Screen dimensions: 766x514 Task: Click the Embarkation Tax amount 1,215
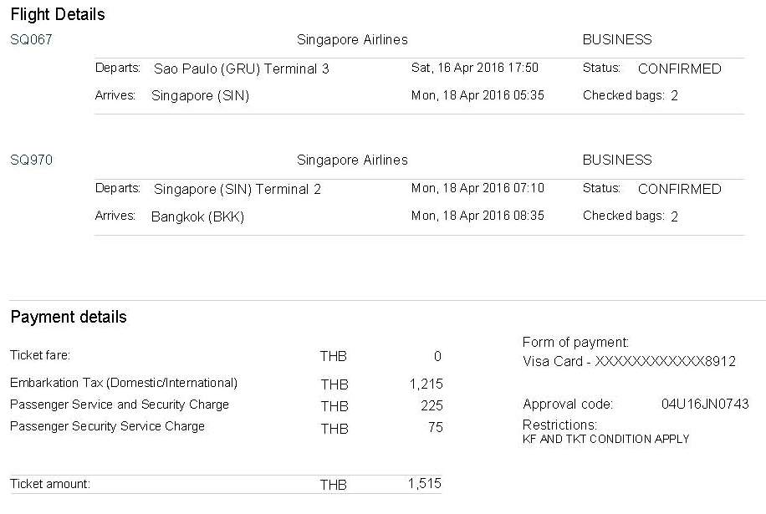(x=426, y=384)
